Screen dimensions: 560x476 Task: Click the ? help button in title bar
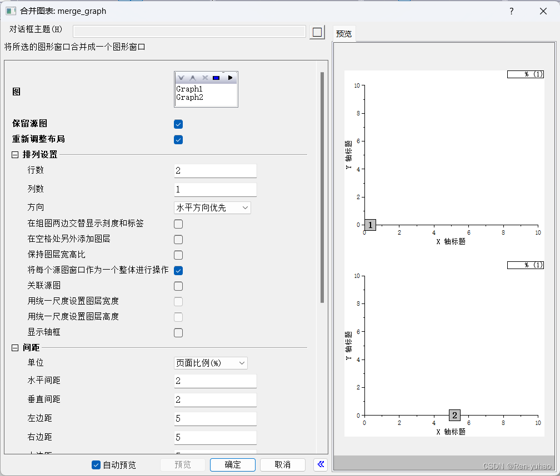point(511,11)
